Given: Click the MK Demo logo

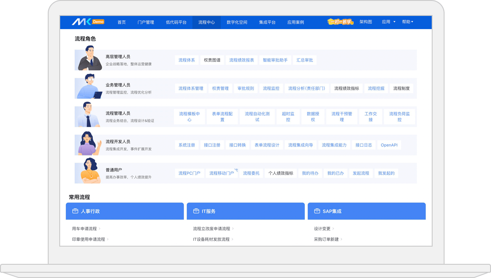Looking at the screenshot, I should [88, 22].
